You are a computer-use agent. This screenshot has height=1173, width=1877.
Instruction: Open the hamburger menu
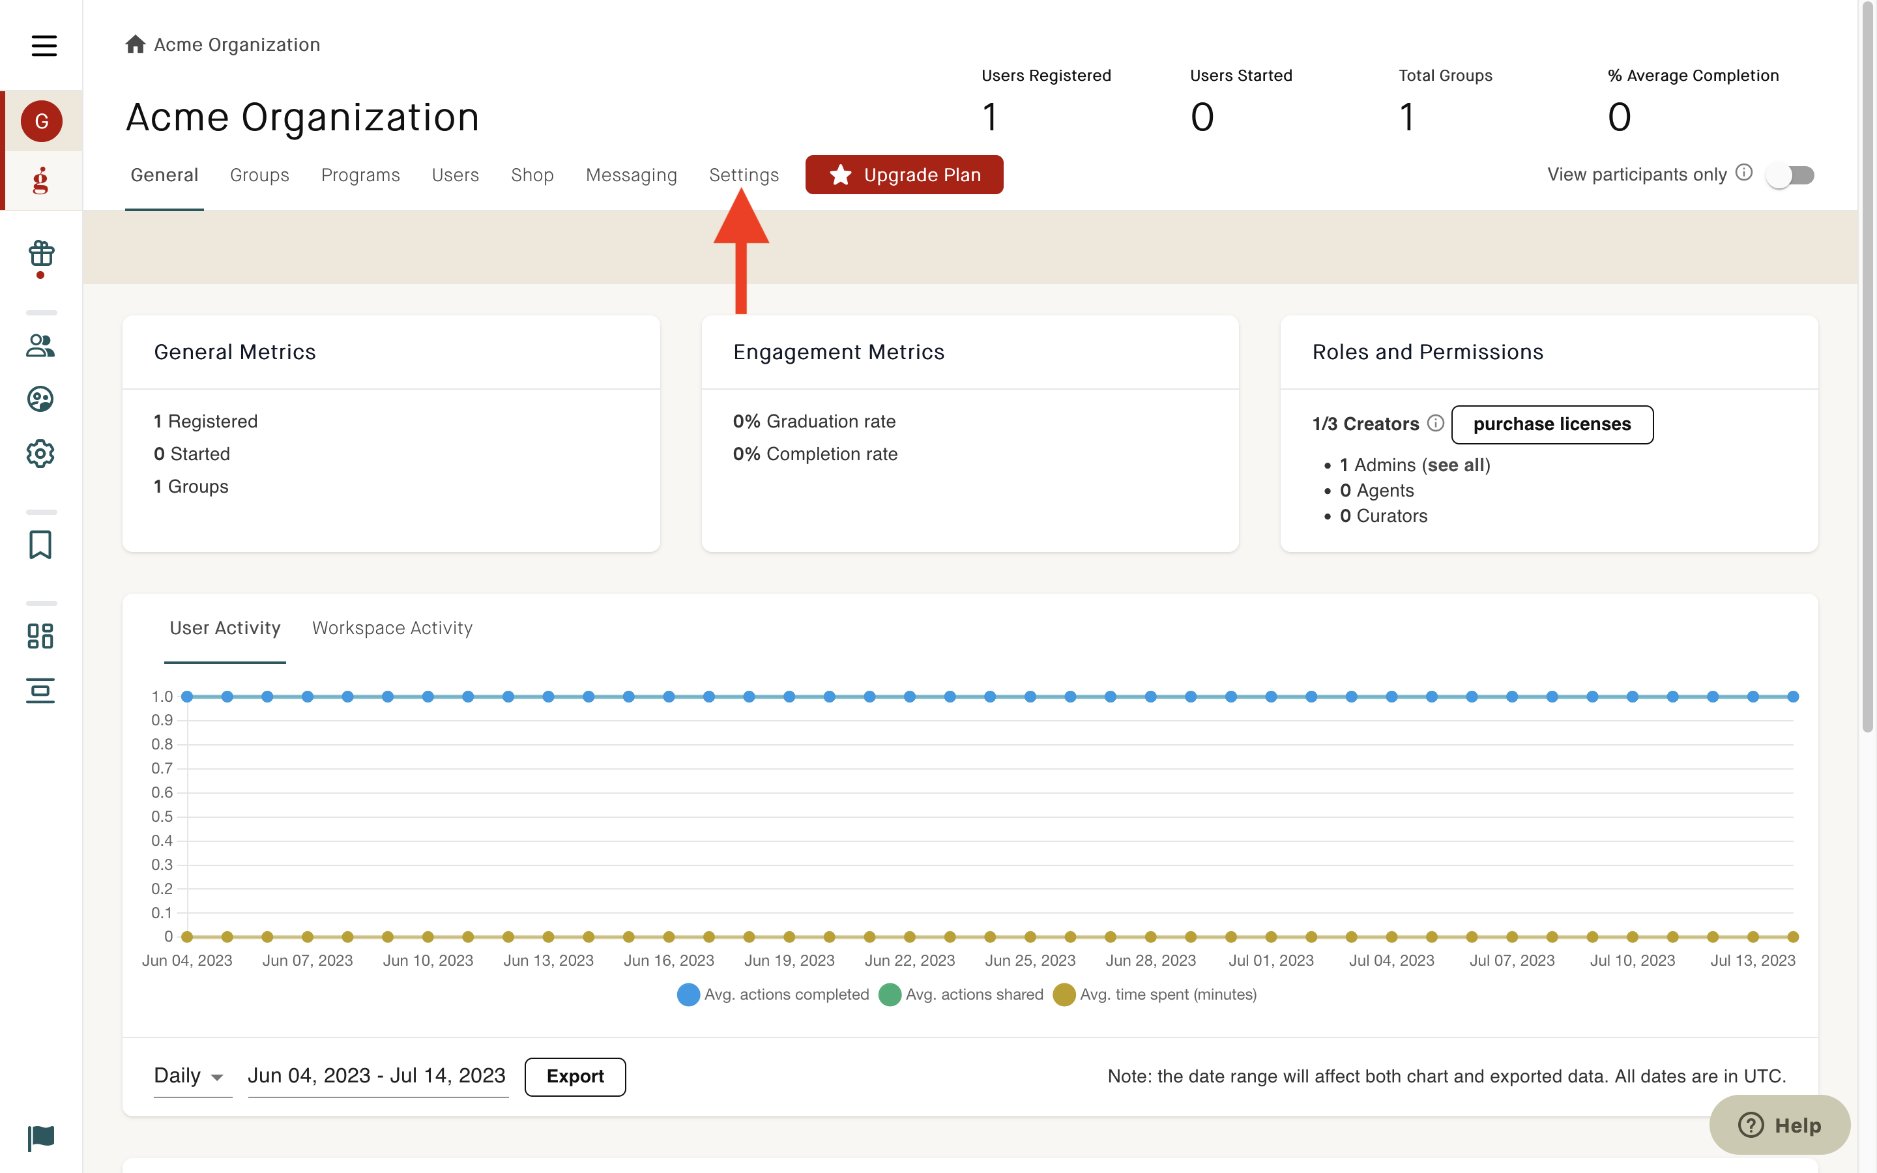point(44,45)
